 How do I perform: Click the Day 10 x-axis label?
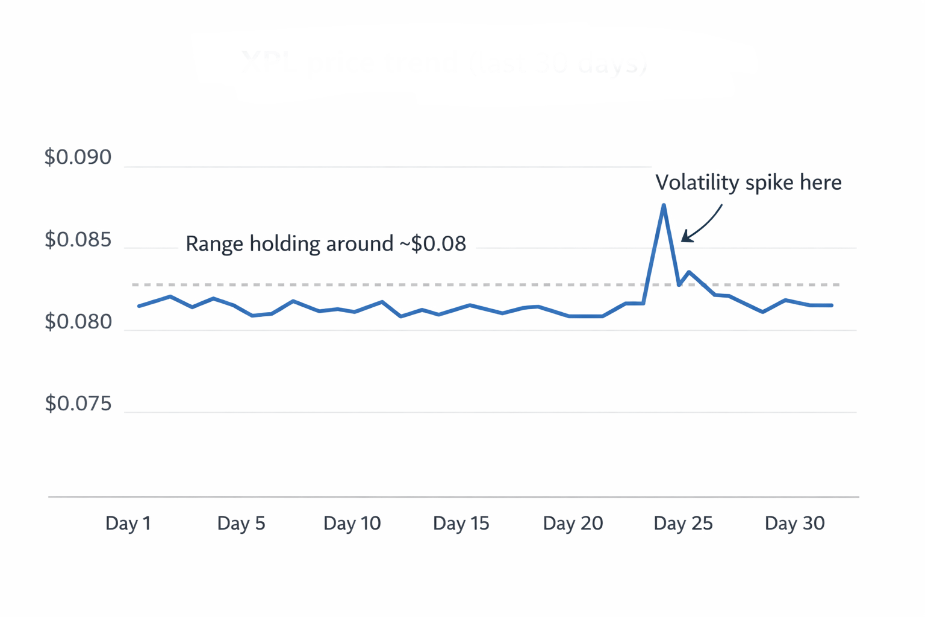(x=352, y=523)
